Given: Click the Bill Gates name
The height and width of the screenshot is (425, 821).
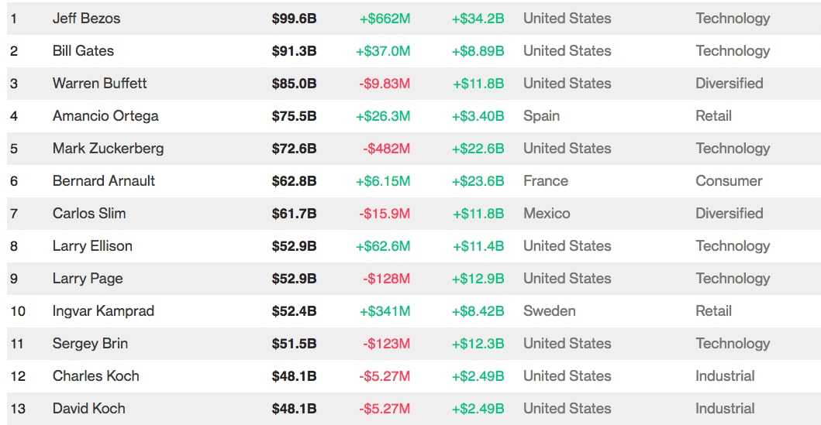Looking at the screenshot, I should coord(83,51).
